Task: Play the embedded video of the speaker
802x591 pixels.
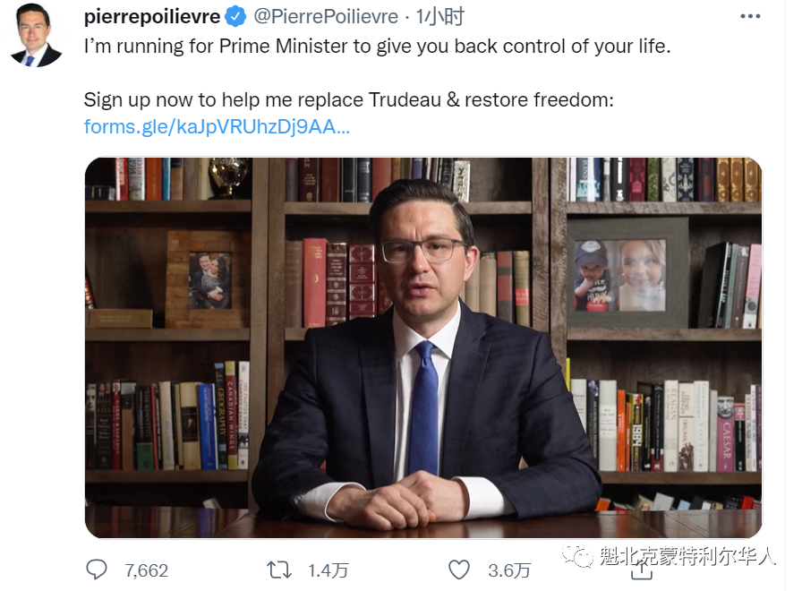Action: 423,347
